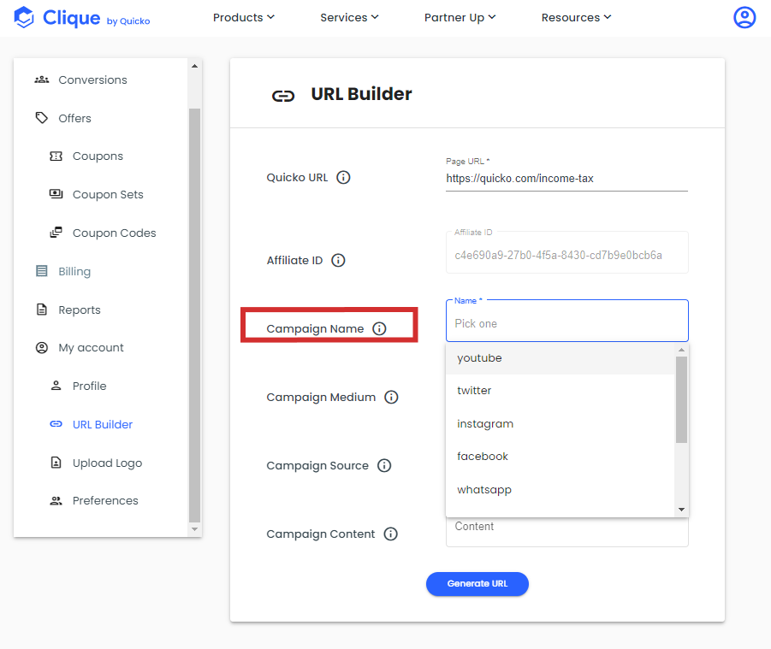
Task: Click the sidebar vertical scrollbar thumb
Action: pos(195,316)
